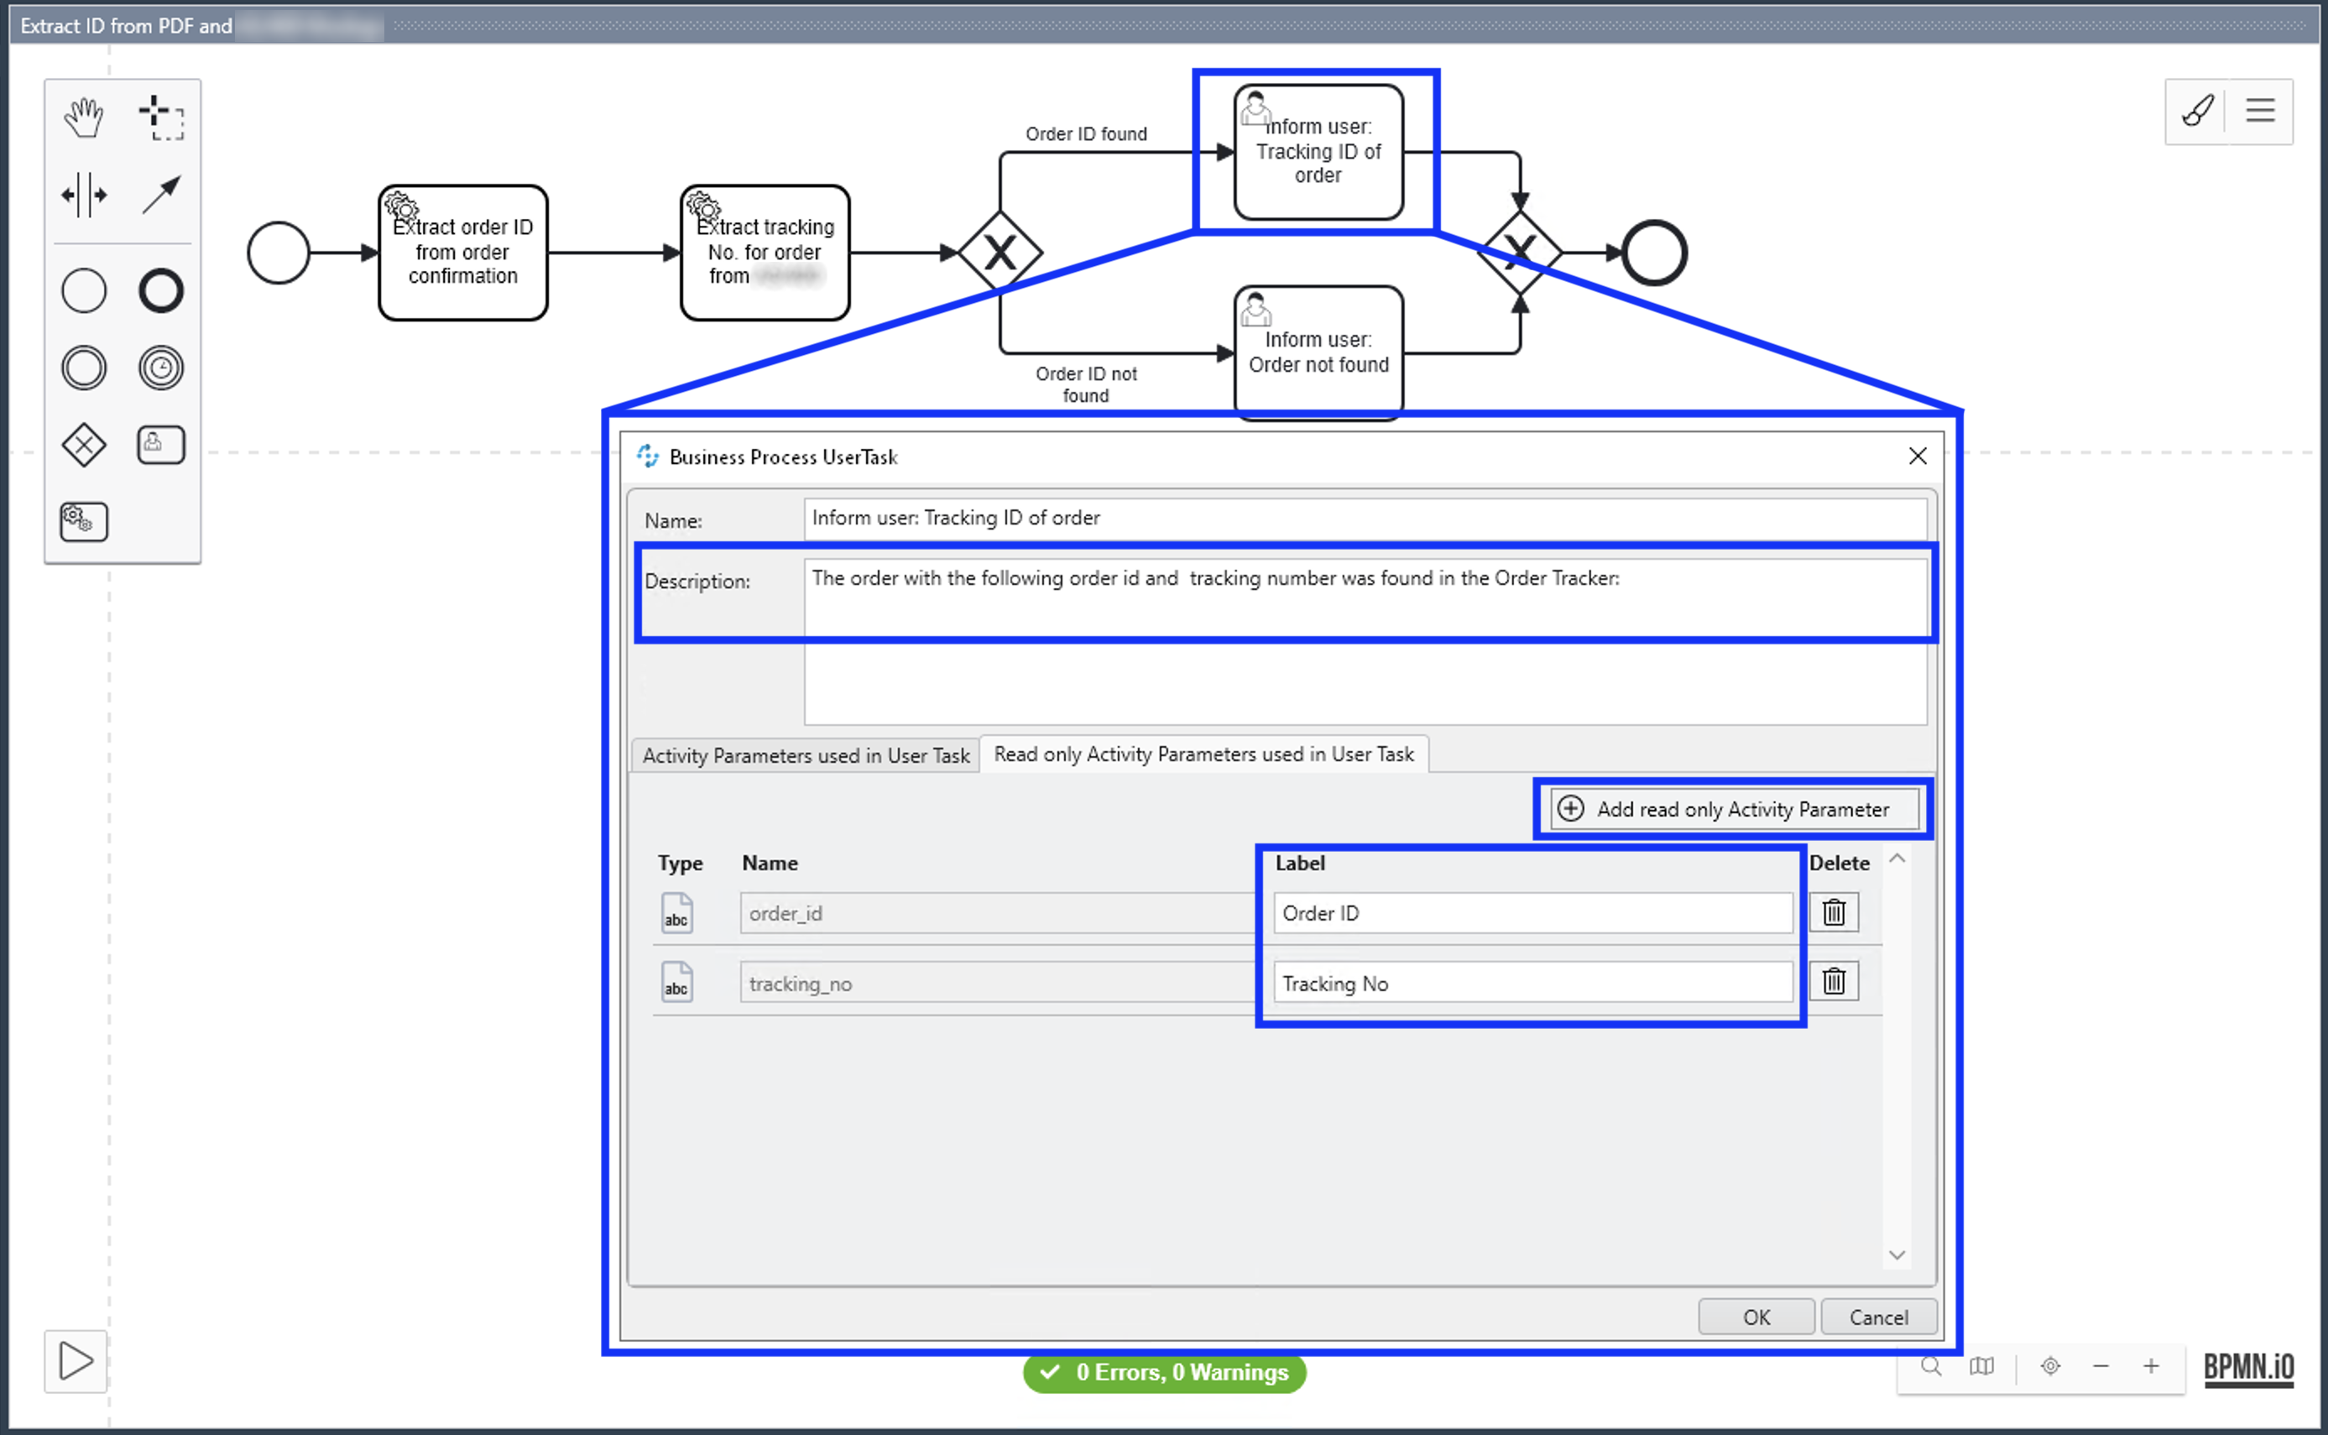This screenshot has width=2328, height=1435.
Task: Click the Order ID label input field
Action: 1525,911
